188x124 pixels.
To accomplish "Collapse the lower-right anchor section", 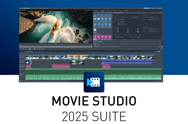I will (143, 27).
